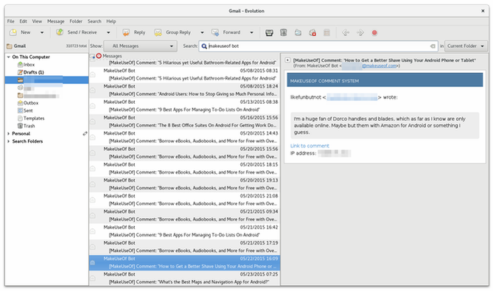This screenshot has width=493, height=291.
Task: Open the Group Reply dropdown arrow
Action: coord(202,32)
